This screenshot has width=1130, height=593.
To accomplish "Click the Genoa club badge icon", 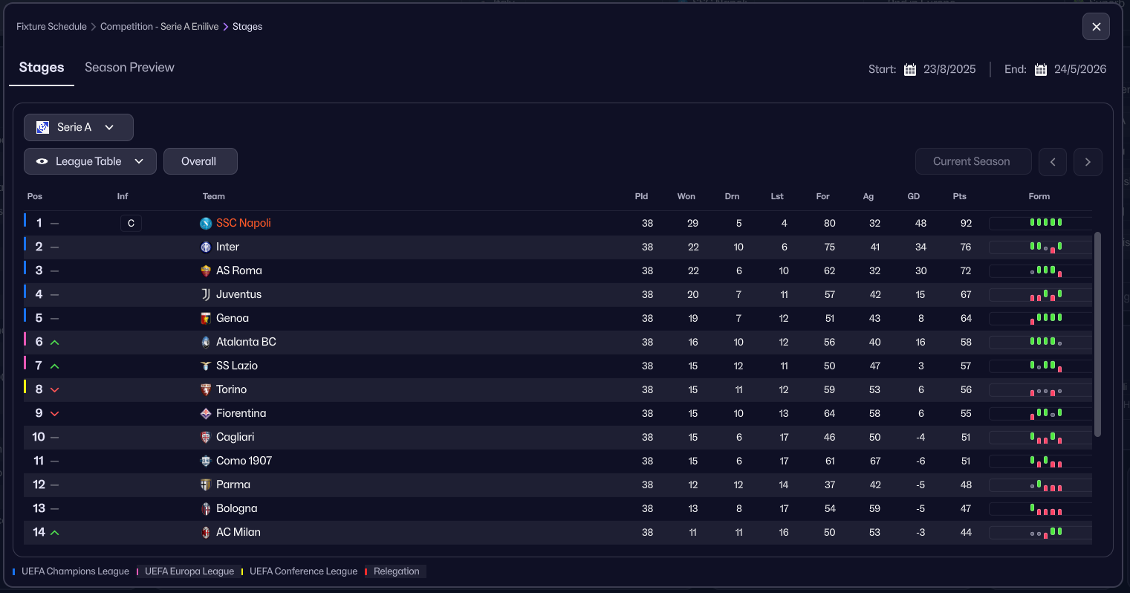I will pos(206,318).
